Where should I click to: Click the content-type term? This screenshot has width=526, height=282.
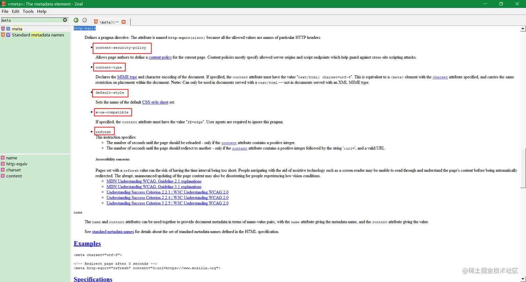click(109, 67)
